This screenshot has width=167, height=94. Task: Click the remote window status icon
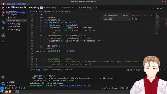(x=2, y=88)
